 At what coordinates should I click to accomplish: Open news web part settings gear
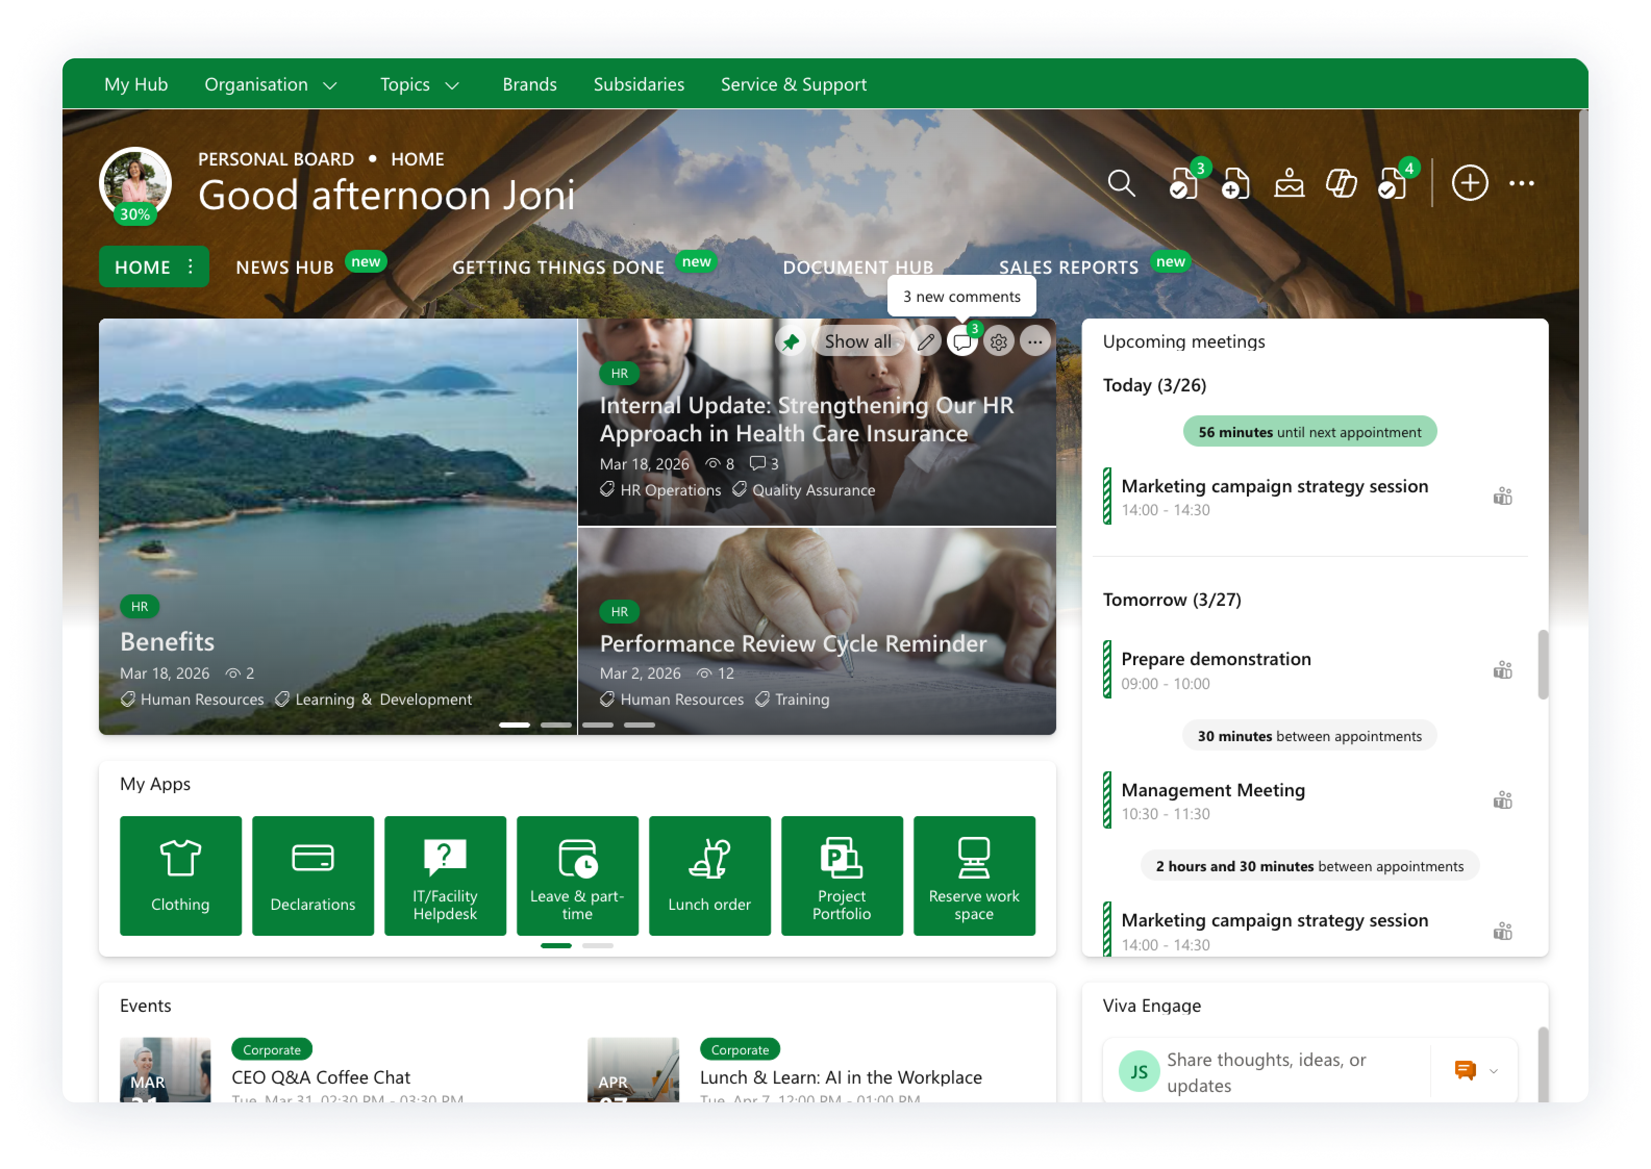998,342
